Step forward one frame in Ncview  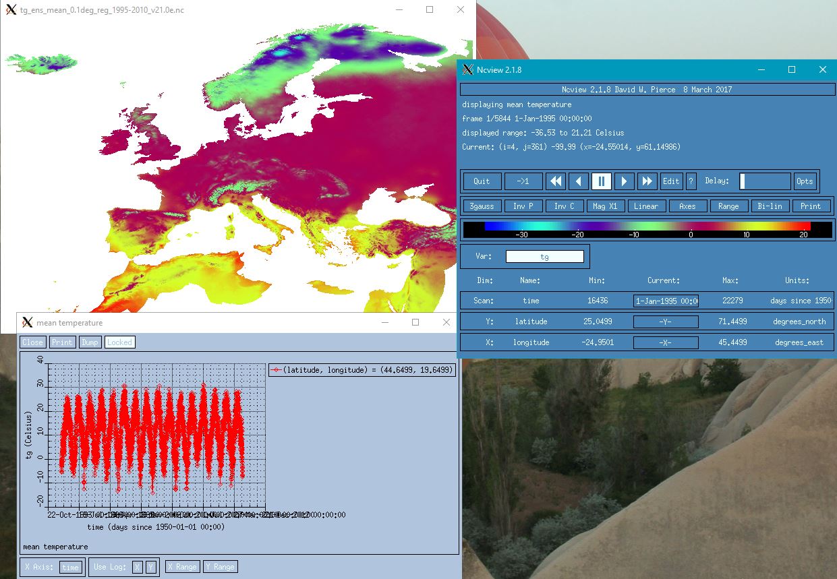click(x=625, y=181)
